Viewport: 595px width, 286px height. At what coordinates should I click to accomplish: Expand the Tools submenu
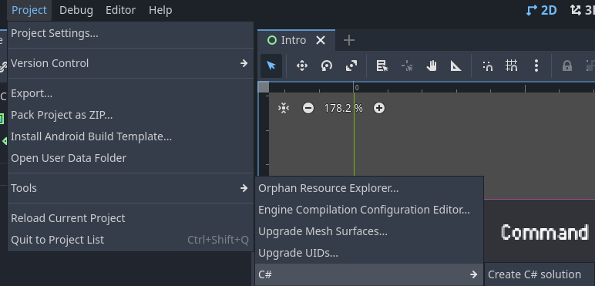pos(130,188)
